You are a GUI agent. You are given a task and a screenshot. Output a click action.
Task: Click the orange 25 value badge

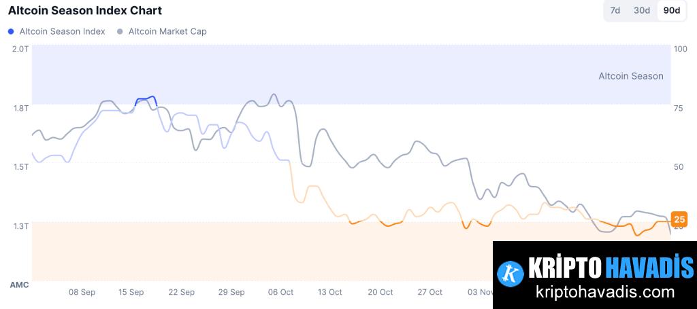pos(679,219)
